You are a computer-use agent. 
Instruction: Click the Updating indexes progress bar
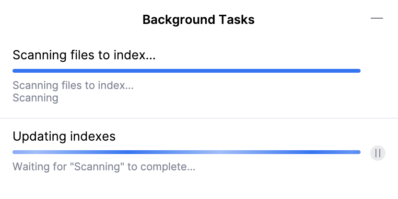coord(186,152)
